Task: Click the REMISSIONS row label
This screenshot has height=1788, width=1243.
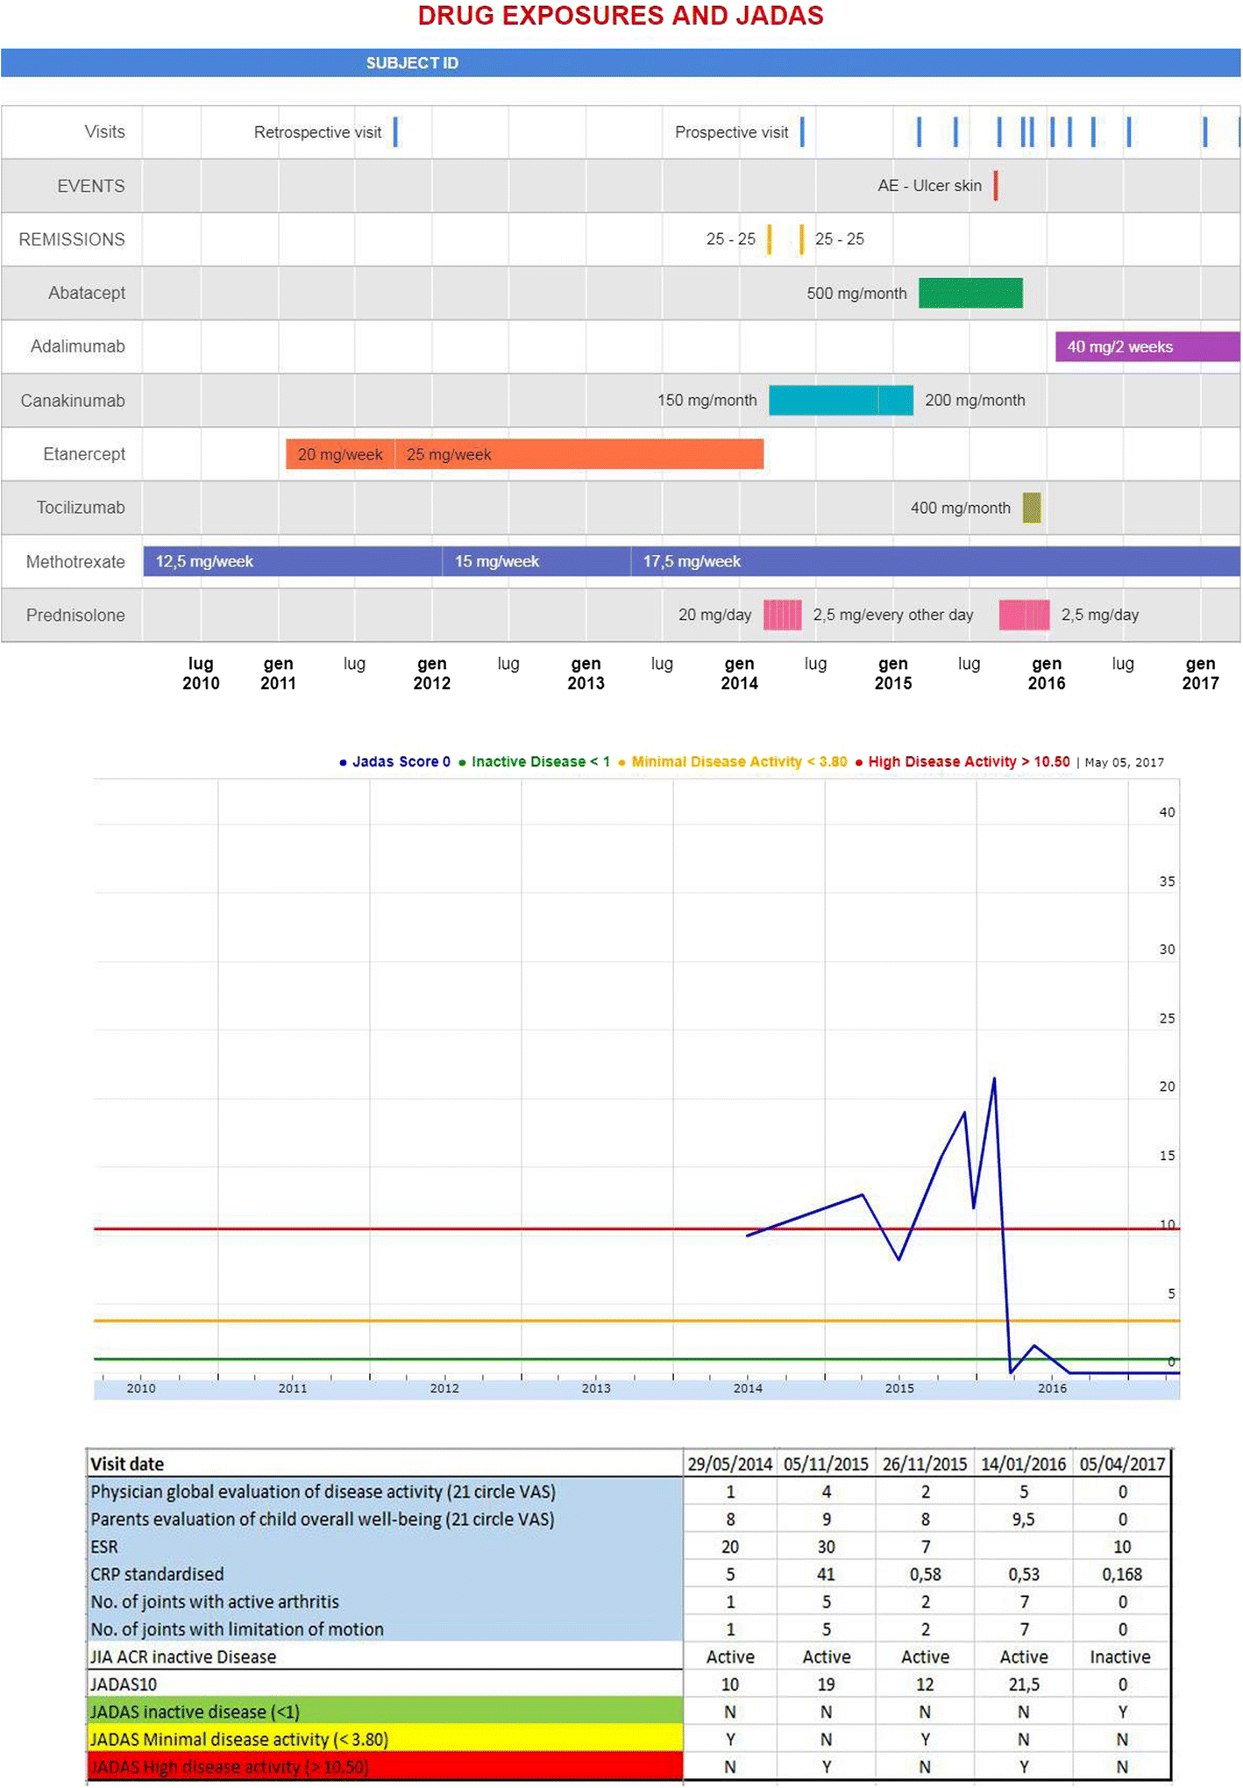Action: point(72,239)
